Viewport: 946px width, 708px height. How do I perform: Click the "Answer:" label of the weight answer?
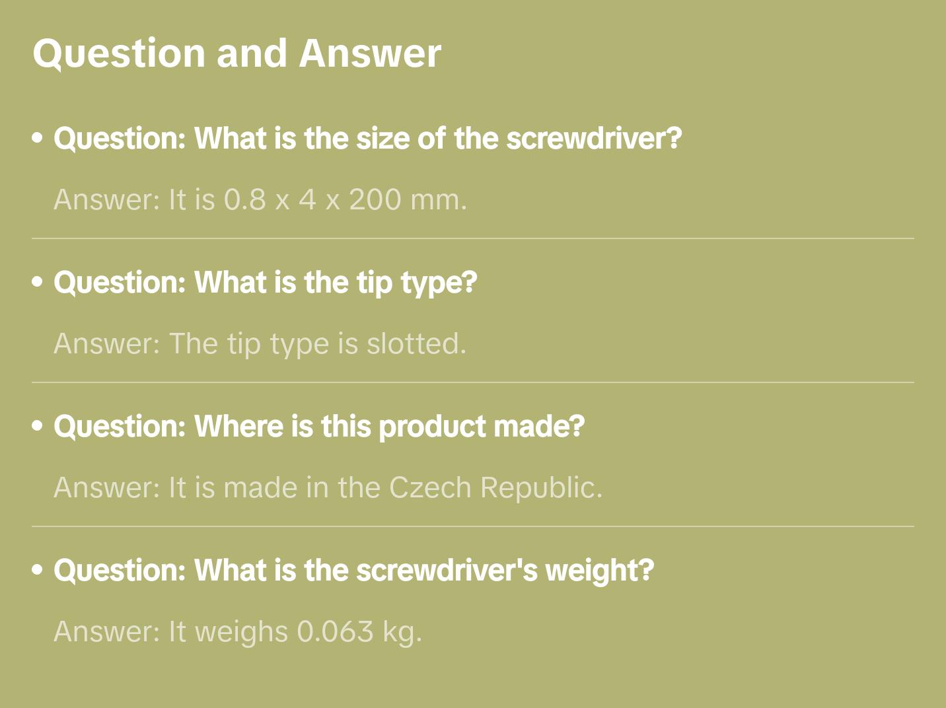click(x=107, y=631)
